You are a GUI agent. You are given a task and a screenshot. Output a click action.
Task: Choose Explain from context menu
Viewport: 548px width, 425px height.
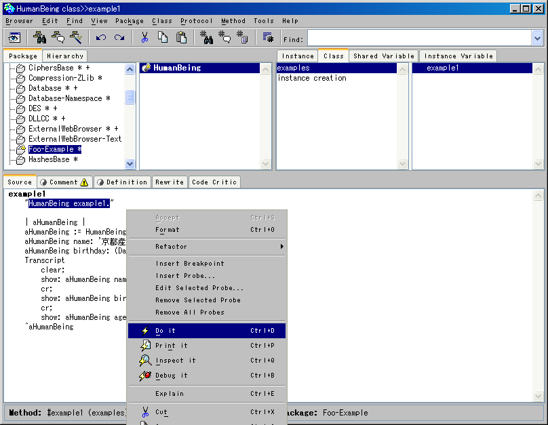[x=207, y=394]
